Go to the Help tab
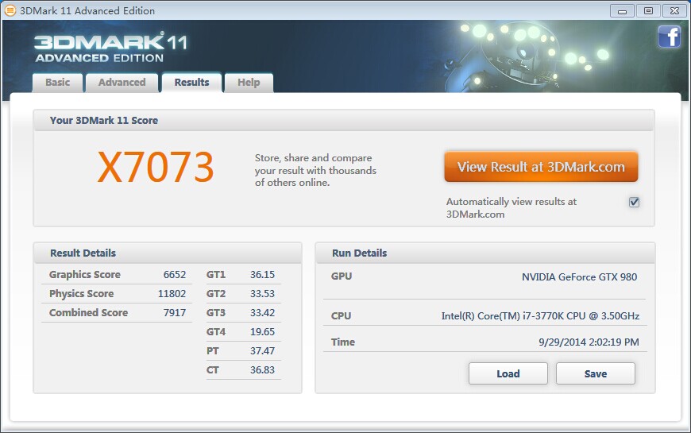This screenshot has width=691, height=433. (x=249, y=83)
